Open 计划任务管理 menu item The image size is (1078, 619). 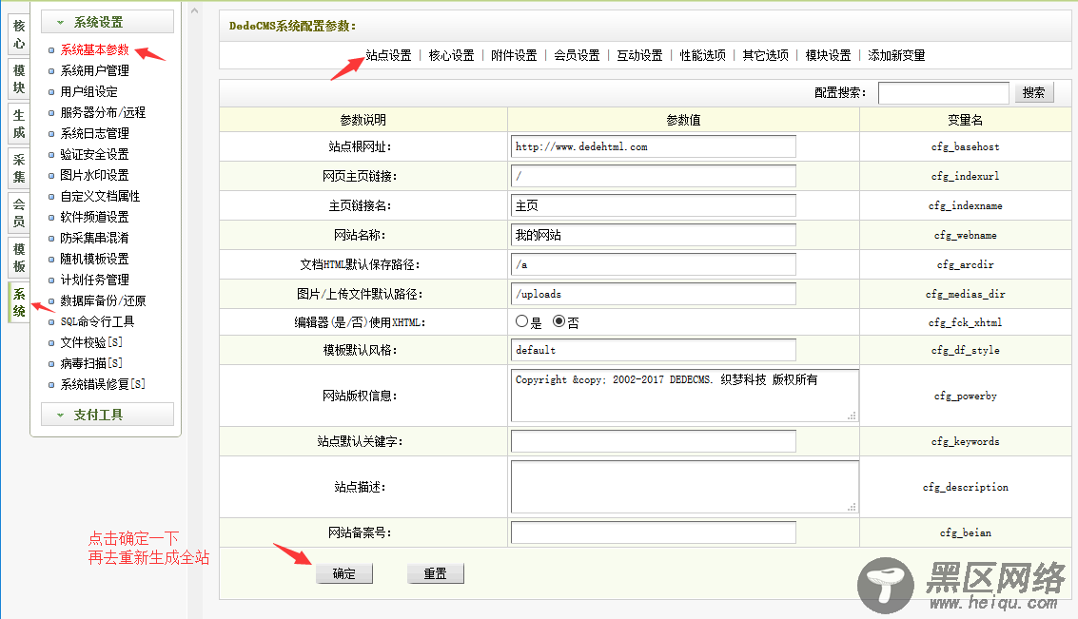click(x=94, y=280)
